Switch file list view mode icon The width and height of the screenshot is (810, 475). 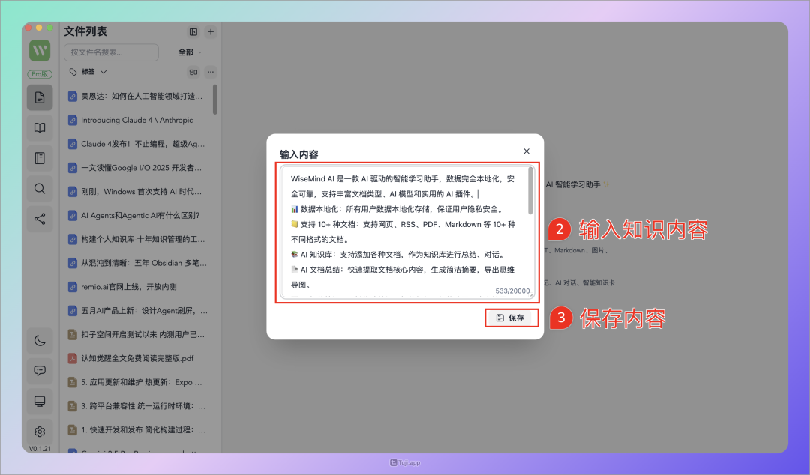pos(193,72)
